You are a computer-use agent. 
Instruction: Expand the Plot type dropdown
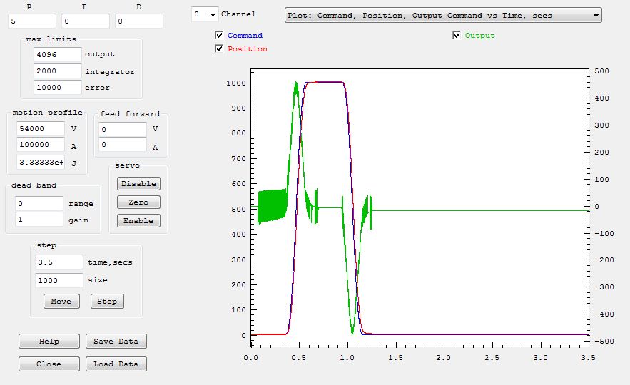pyautogui.click(x=442, y=15)
